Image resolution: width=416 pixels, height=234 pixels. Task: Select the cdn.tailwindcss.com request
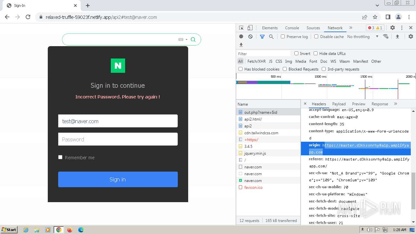click(268, 133)
